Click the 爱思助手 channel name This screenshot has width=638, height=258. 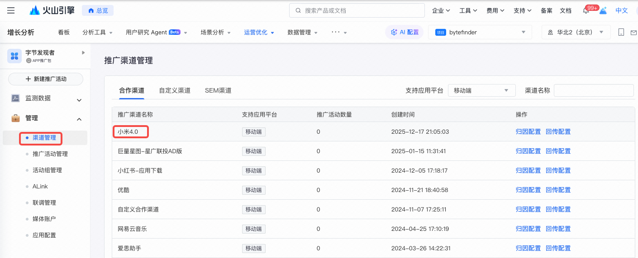129,248
